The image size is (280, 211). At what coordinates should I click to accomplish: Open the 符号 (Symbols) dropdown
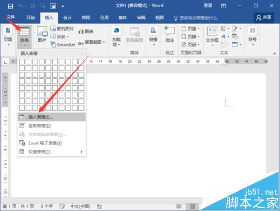(x=253, y=36)
